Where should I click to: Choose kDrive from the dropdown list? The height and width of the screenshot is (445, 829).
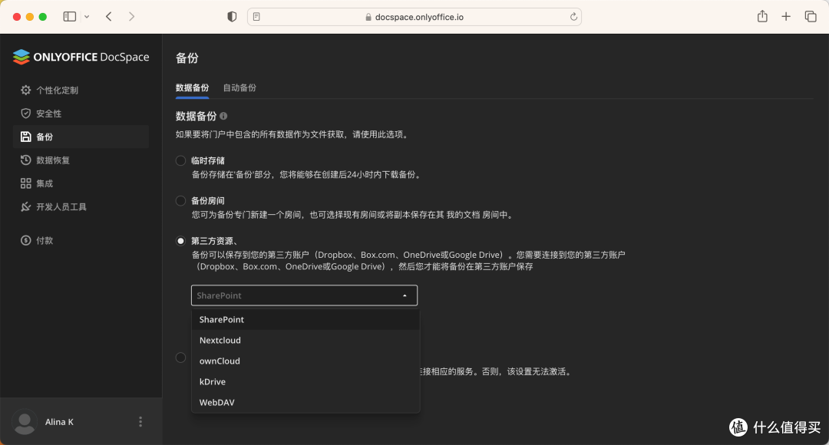[x=306, y=381]
